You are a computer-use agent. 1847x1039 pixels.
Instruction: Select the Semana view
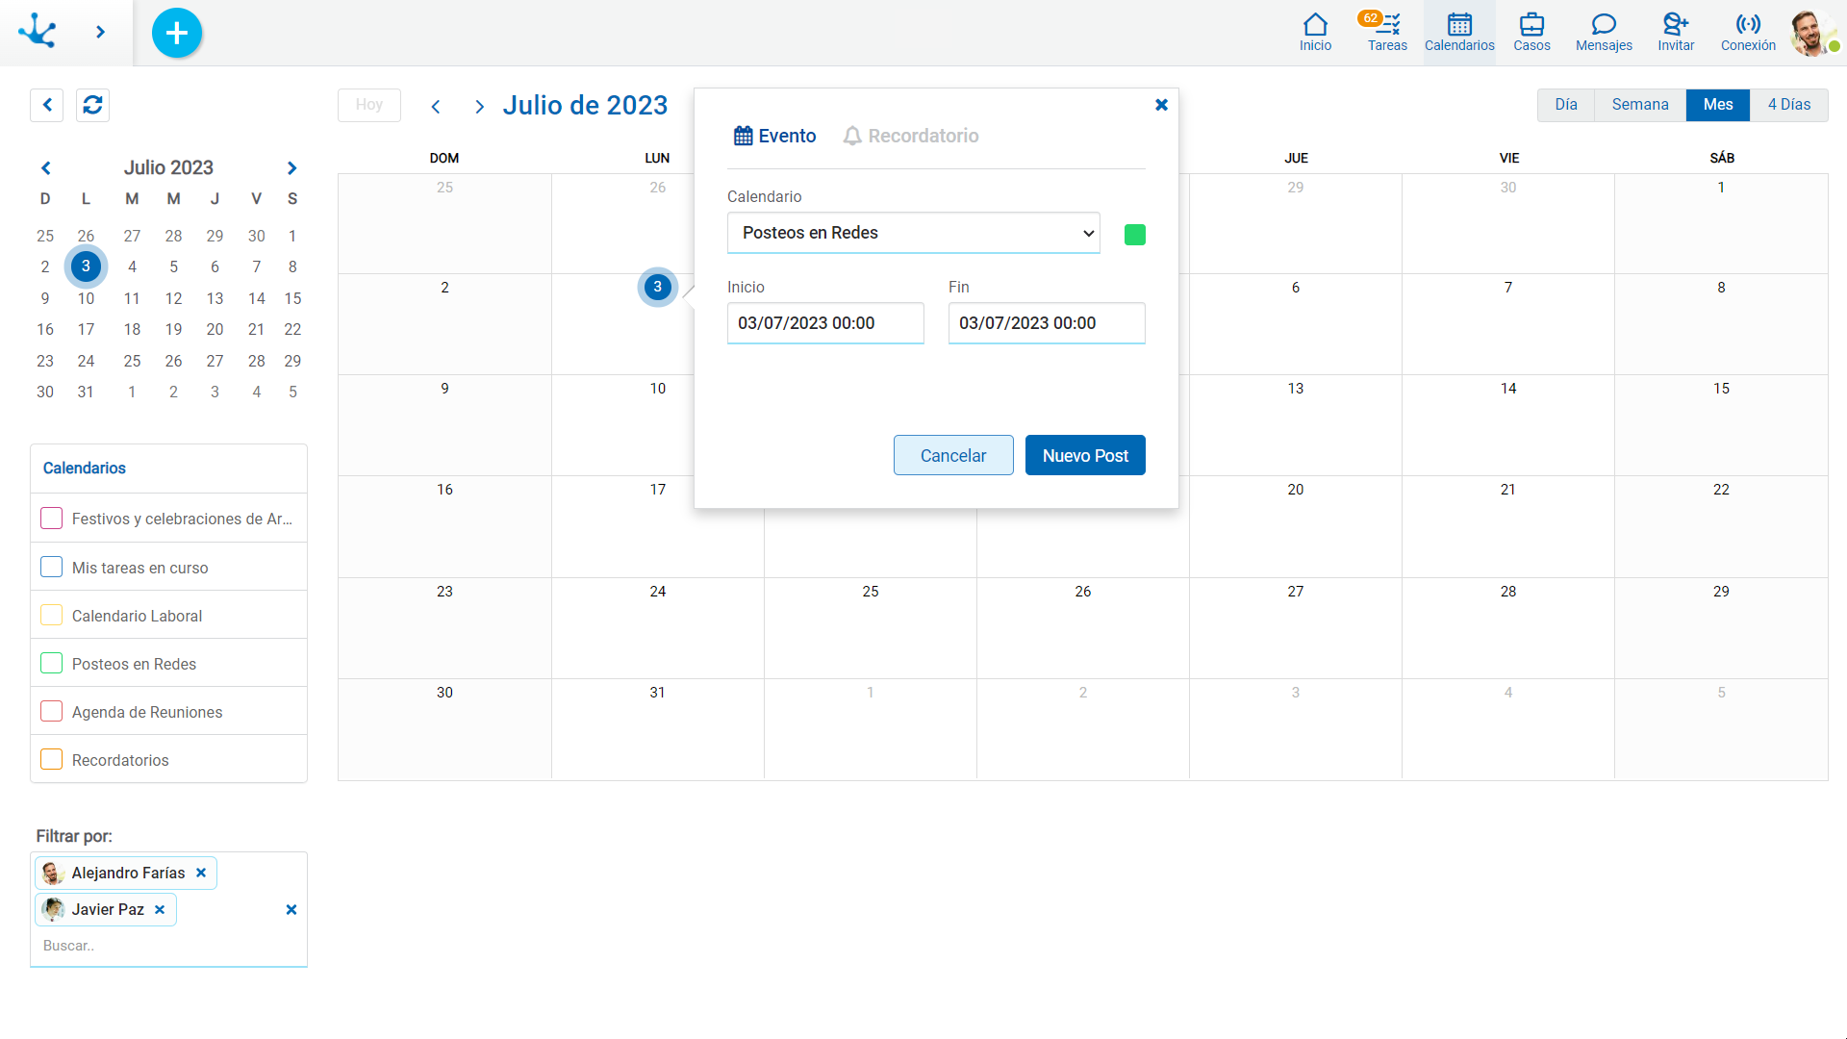tap(1640, 105)
